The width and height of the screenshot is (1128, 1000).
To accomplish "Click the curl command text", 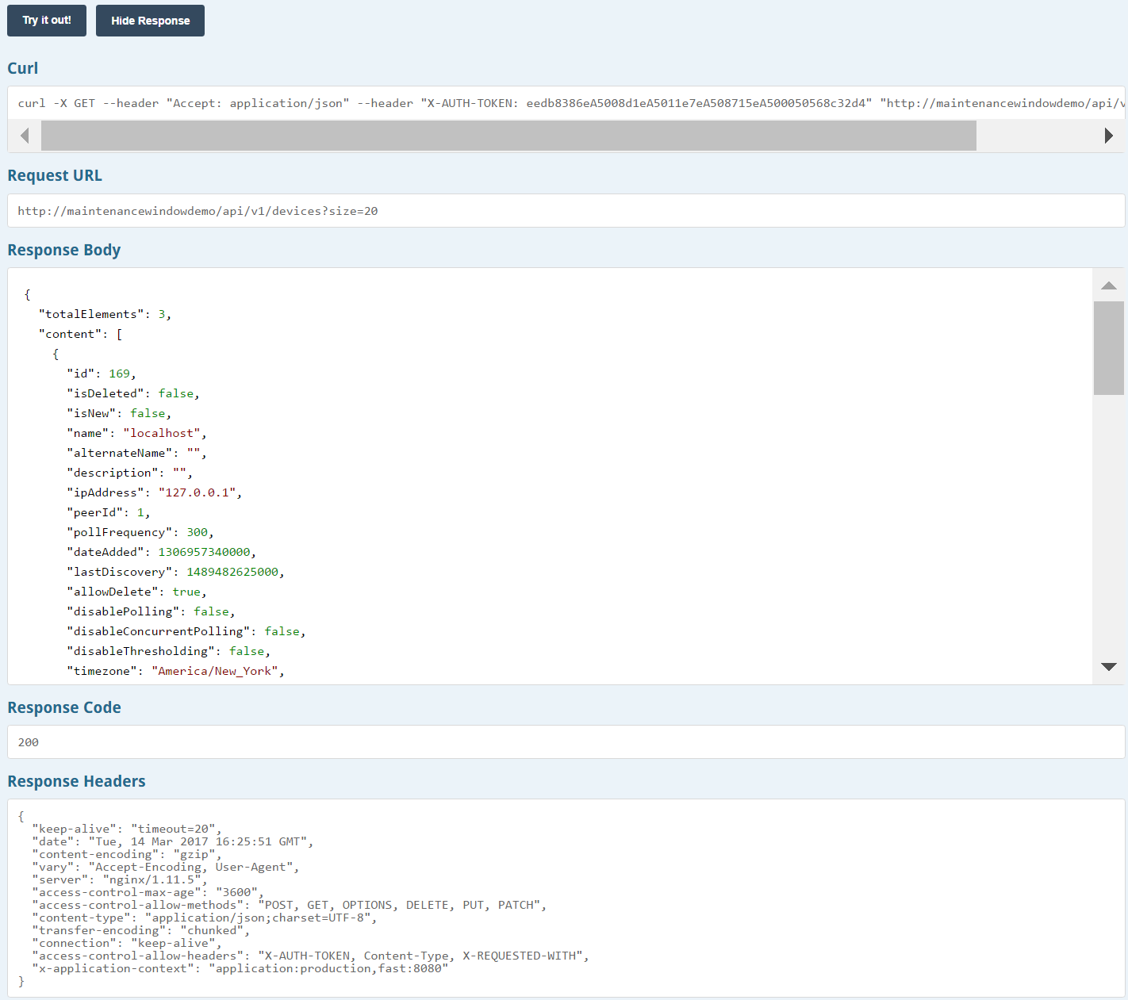I will pyautogui.click(x=571, y=103).
